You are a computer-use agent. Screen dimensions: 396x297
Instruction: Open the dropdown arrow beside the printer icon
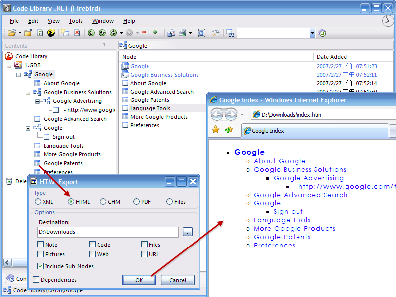pyautogui.click(x=190, y=33)
